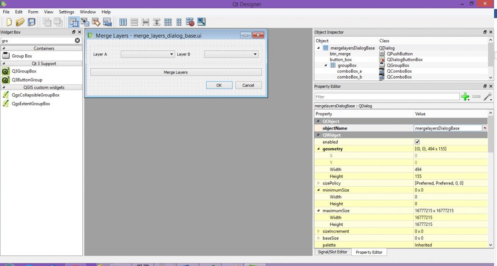Click the Cancel button on the dialog
497x266 pixels.
pyautogui.click(x=248, y=85)
